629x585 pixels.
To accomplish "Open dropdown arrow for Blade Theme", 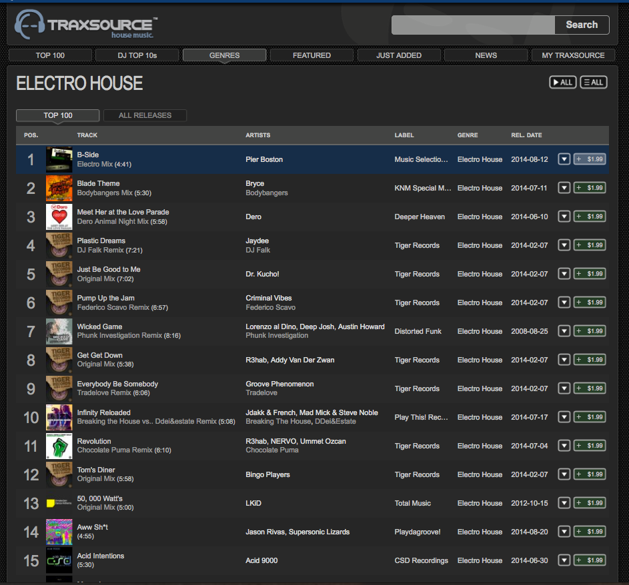I will pos(564,187).
